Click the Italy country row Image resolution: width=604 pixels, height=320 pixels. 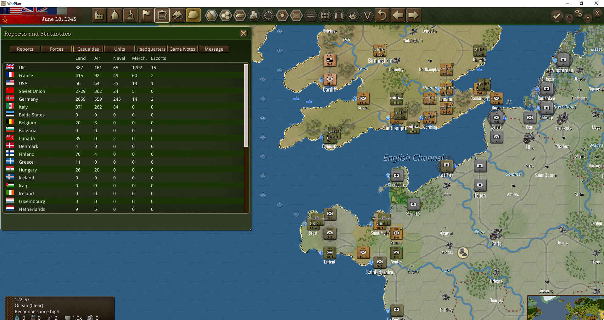click(x=124, y=107)
